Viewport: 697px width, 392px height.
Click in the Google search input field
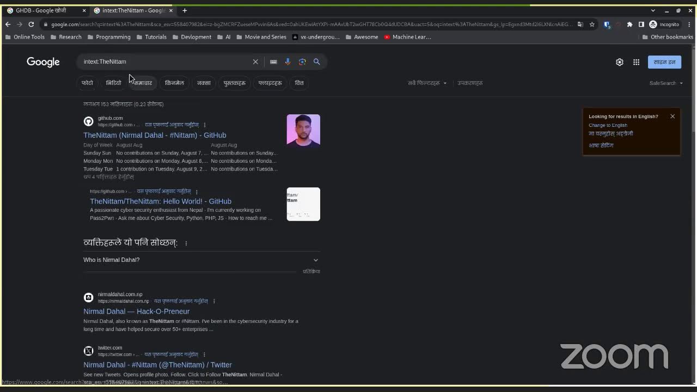(166, 62)
